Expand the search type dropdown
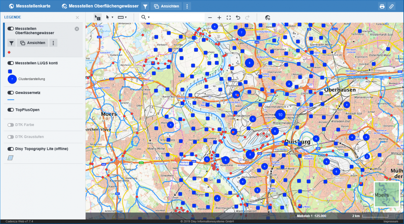Viewport: 404px width, 224px height. (145, 17)
